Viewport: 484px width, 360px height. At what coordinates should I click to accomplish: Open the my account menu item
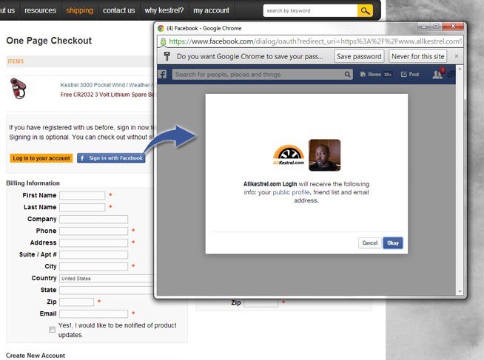(x=212, y=10)
